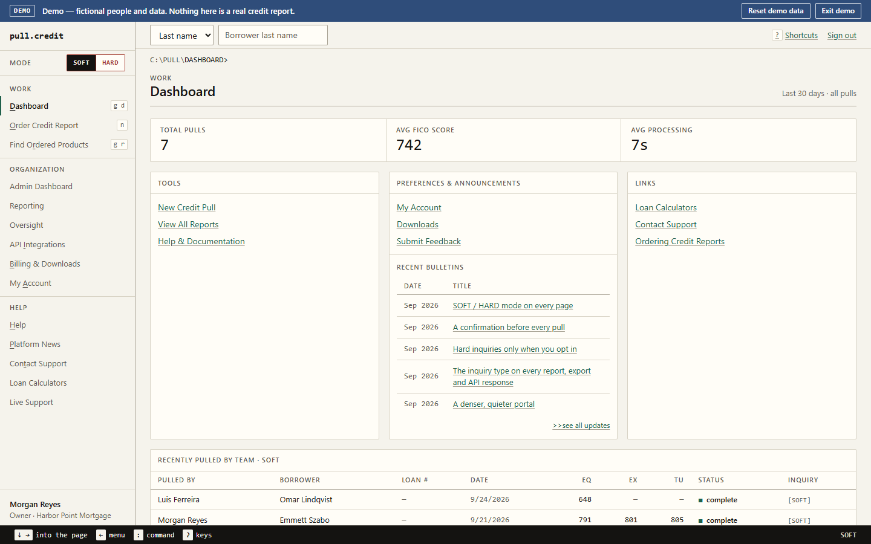Screen dimensions: 871x544
Task: Click the left-arrow menu key hint in bottom bar
Action: 101,535
